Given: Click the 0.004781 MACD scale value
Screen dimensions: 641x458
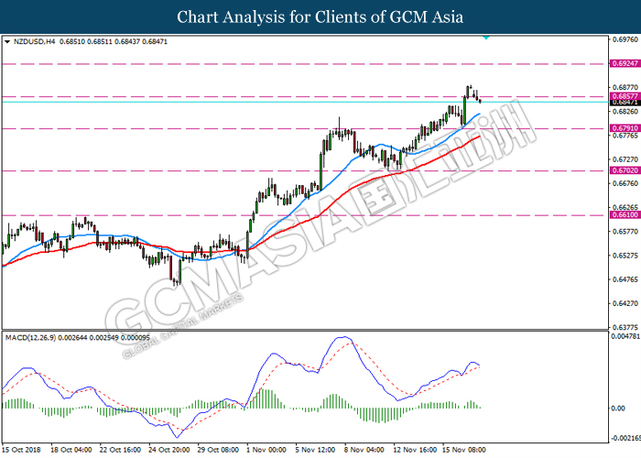Looking at the screenshot, I should click(x=625, y=336).
